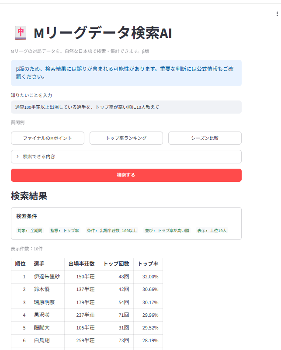Select player name 鈴木優
281x350 pixels.
[x=42, y=290]
